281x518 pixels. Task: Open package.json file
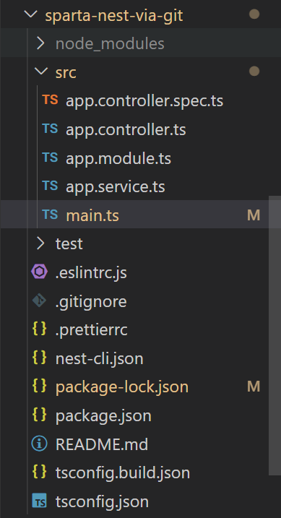click(103, 416)
